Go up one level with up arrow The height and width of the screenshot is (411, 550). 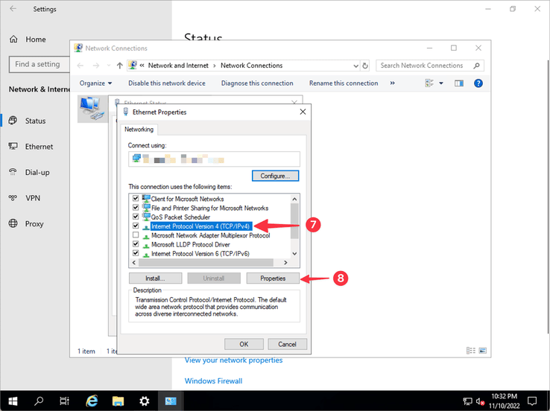[x=118, y=66]
